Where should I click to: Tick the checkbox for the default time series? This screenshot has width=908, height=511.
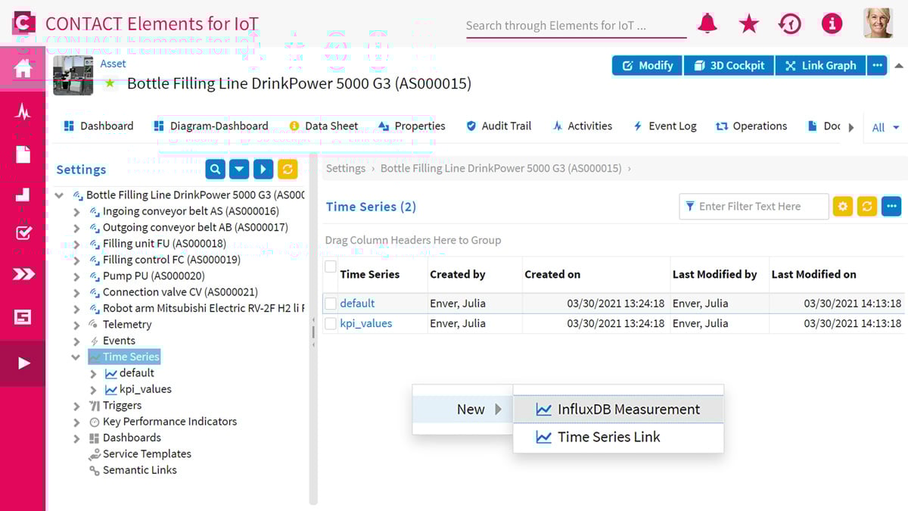coord(331,303)
